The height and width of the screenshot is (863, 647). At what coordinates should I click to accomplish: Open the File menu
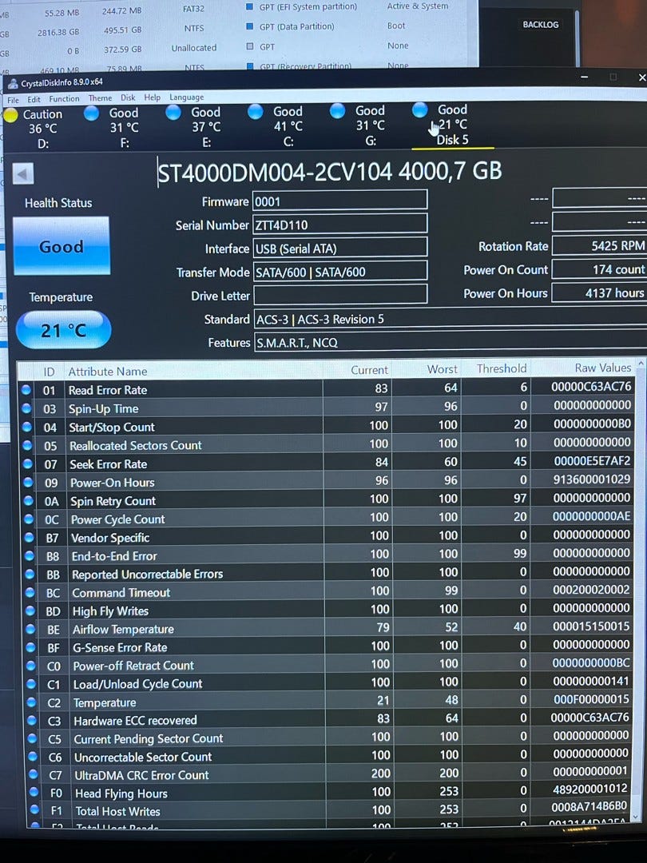click(x=14, y=100)
